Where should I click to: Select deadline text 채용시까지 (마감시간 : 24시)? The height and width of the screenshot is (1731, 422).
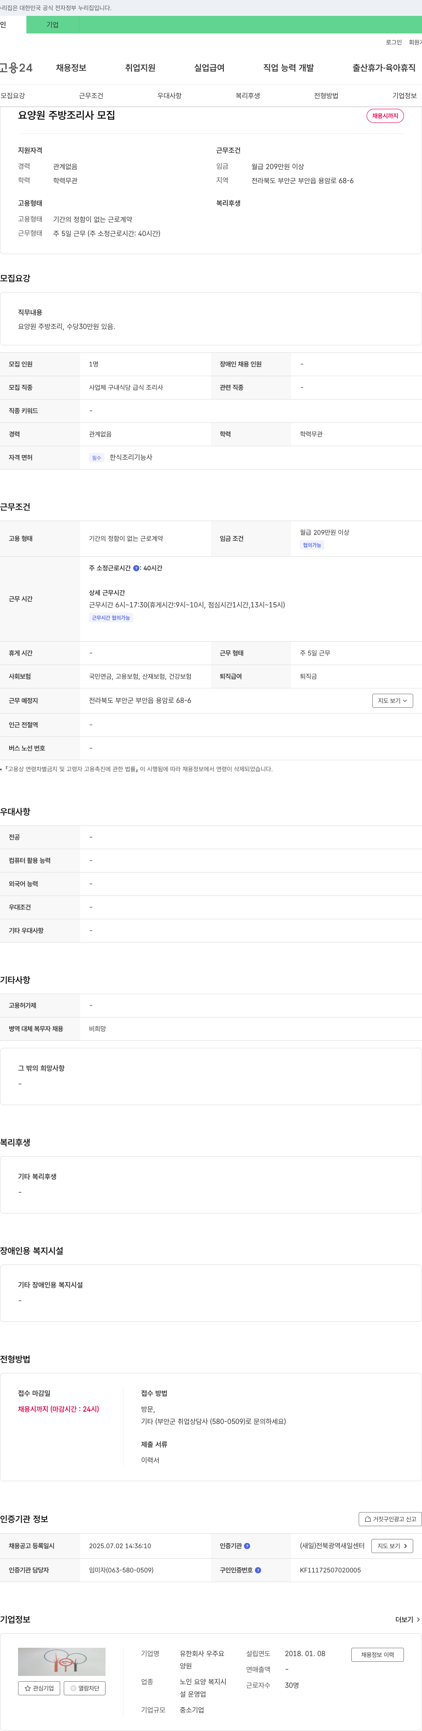click(58, 1409)
